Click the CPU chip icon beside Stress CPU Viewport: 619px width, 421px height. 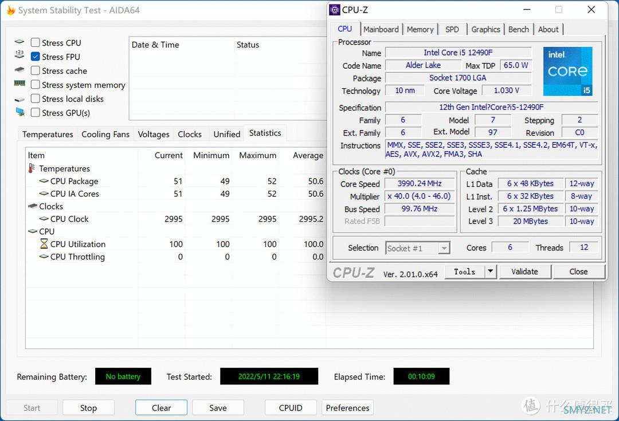(x=19, y=42)
